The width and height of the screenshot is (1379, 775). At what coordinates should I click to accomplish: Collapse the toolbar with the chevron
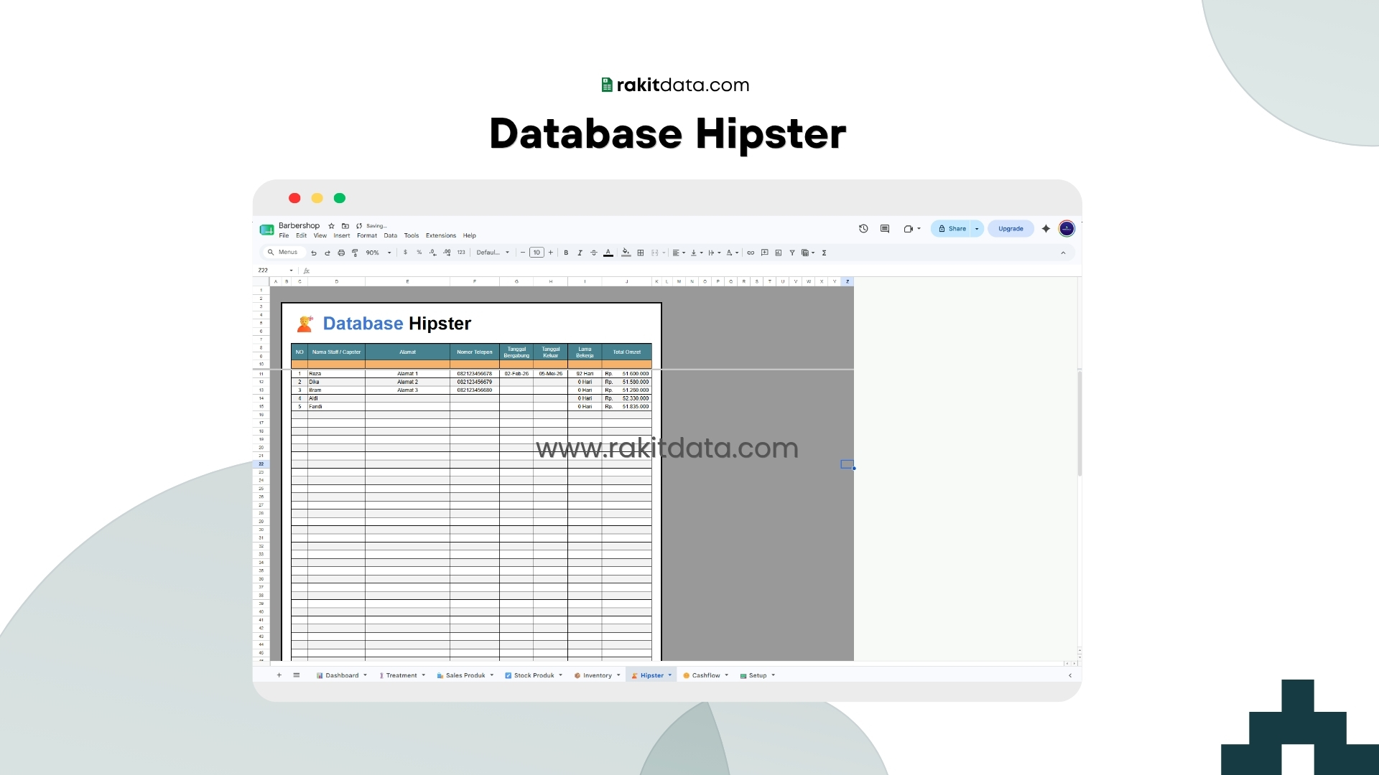point(1063,253)
